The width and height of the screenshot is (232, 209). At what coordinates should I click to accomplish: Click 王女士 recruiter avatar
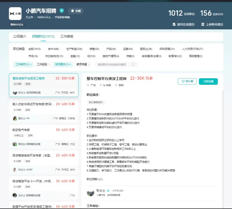tap(15, 195)
